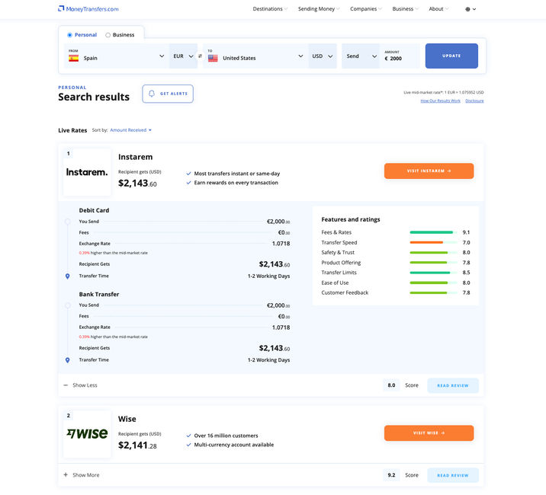The height and width of the screenshot is (495, 546).
Task: Select the Personal radio button
Action: 70,35
